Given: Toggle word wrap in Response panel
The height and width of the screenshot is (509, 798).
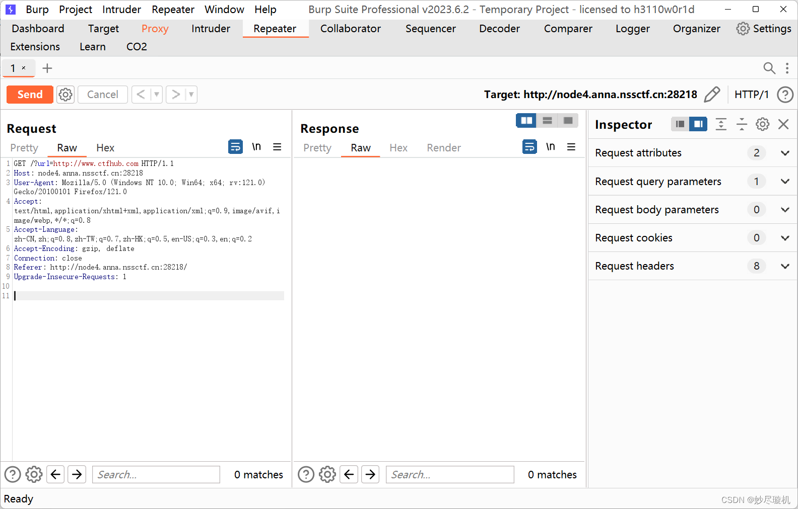Looking at the screenshot, I should tap(529, 147).
